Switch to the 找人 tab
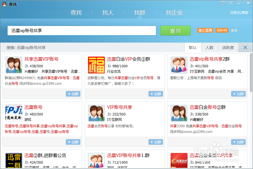 pos(108,13)
